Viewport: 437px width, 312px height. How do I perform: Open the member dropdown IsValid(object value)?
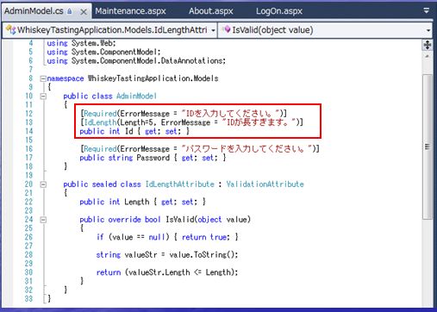(325, 30)
